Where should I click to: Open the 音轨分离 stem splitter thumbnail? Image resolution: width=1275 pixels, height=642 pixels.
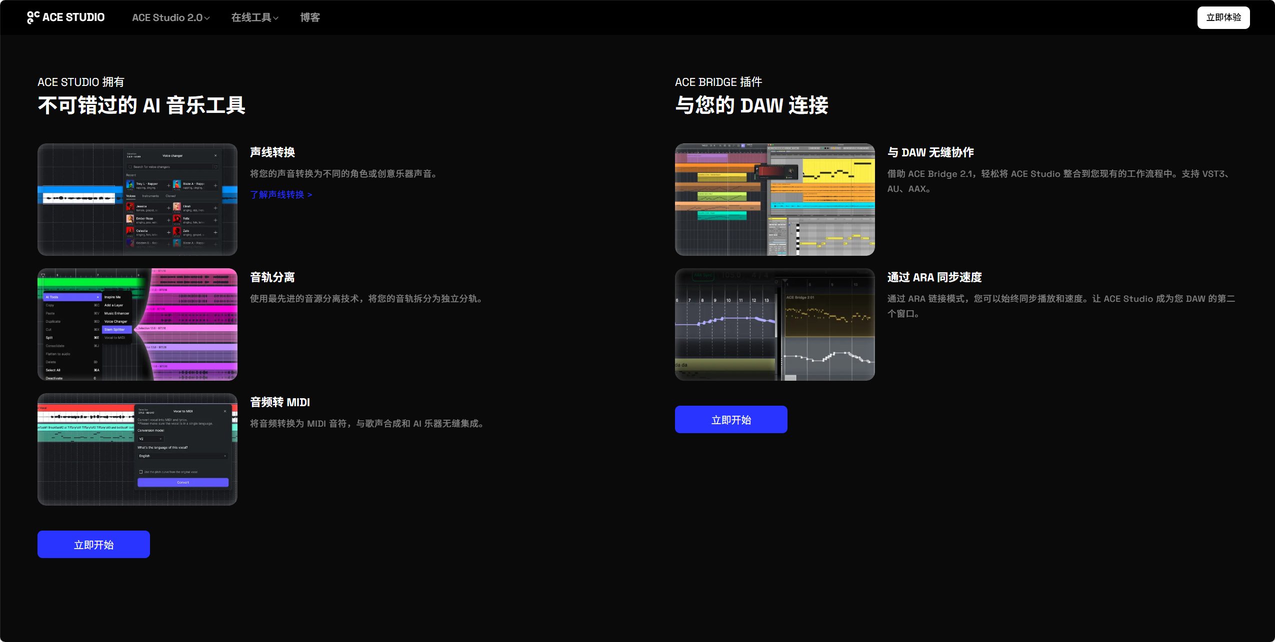(x=137, y=324)
